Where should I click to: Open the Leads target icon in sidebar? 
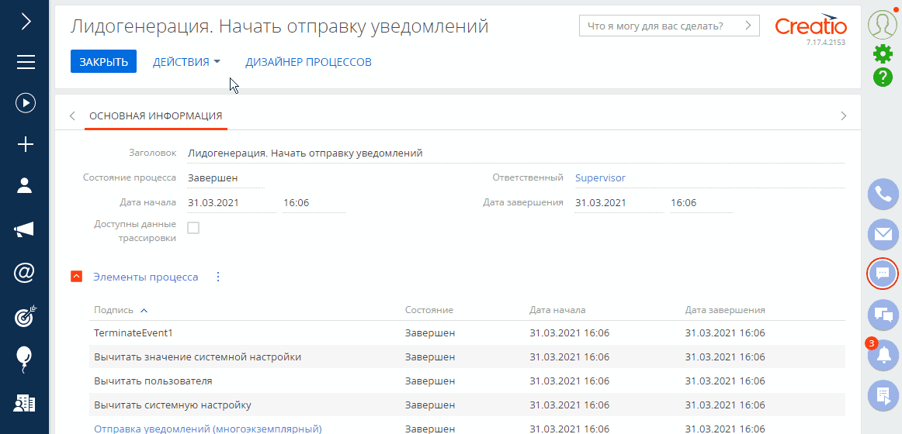[x=26, y=315]
